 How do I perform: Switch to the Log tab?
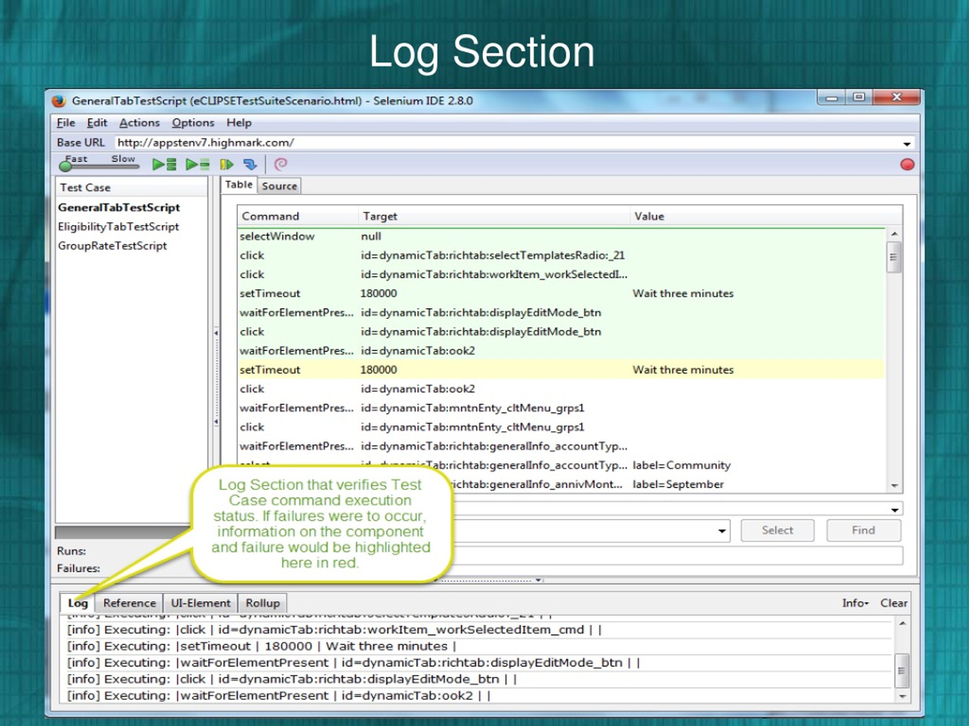(78, 603)
